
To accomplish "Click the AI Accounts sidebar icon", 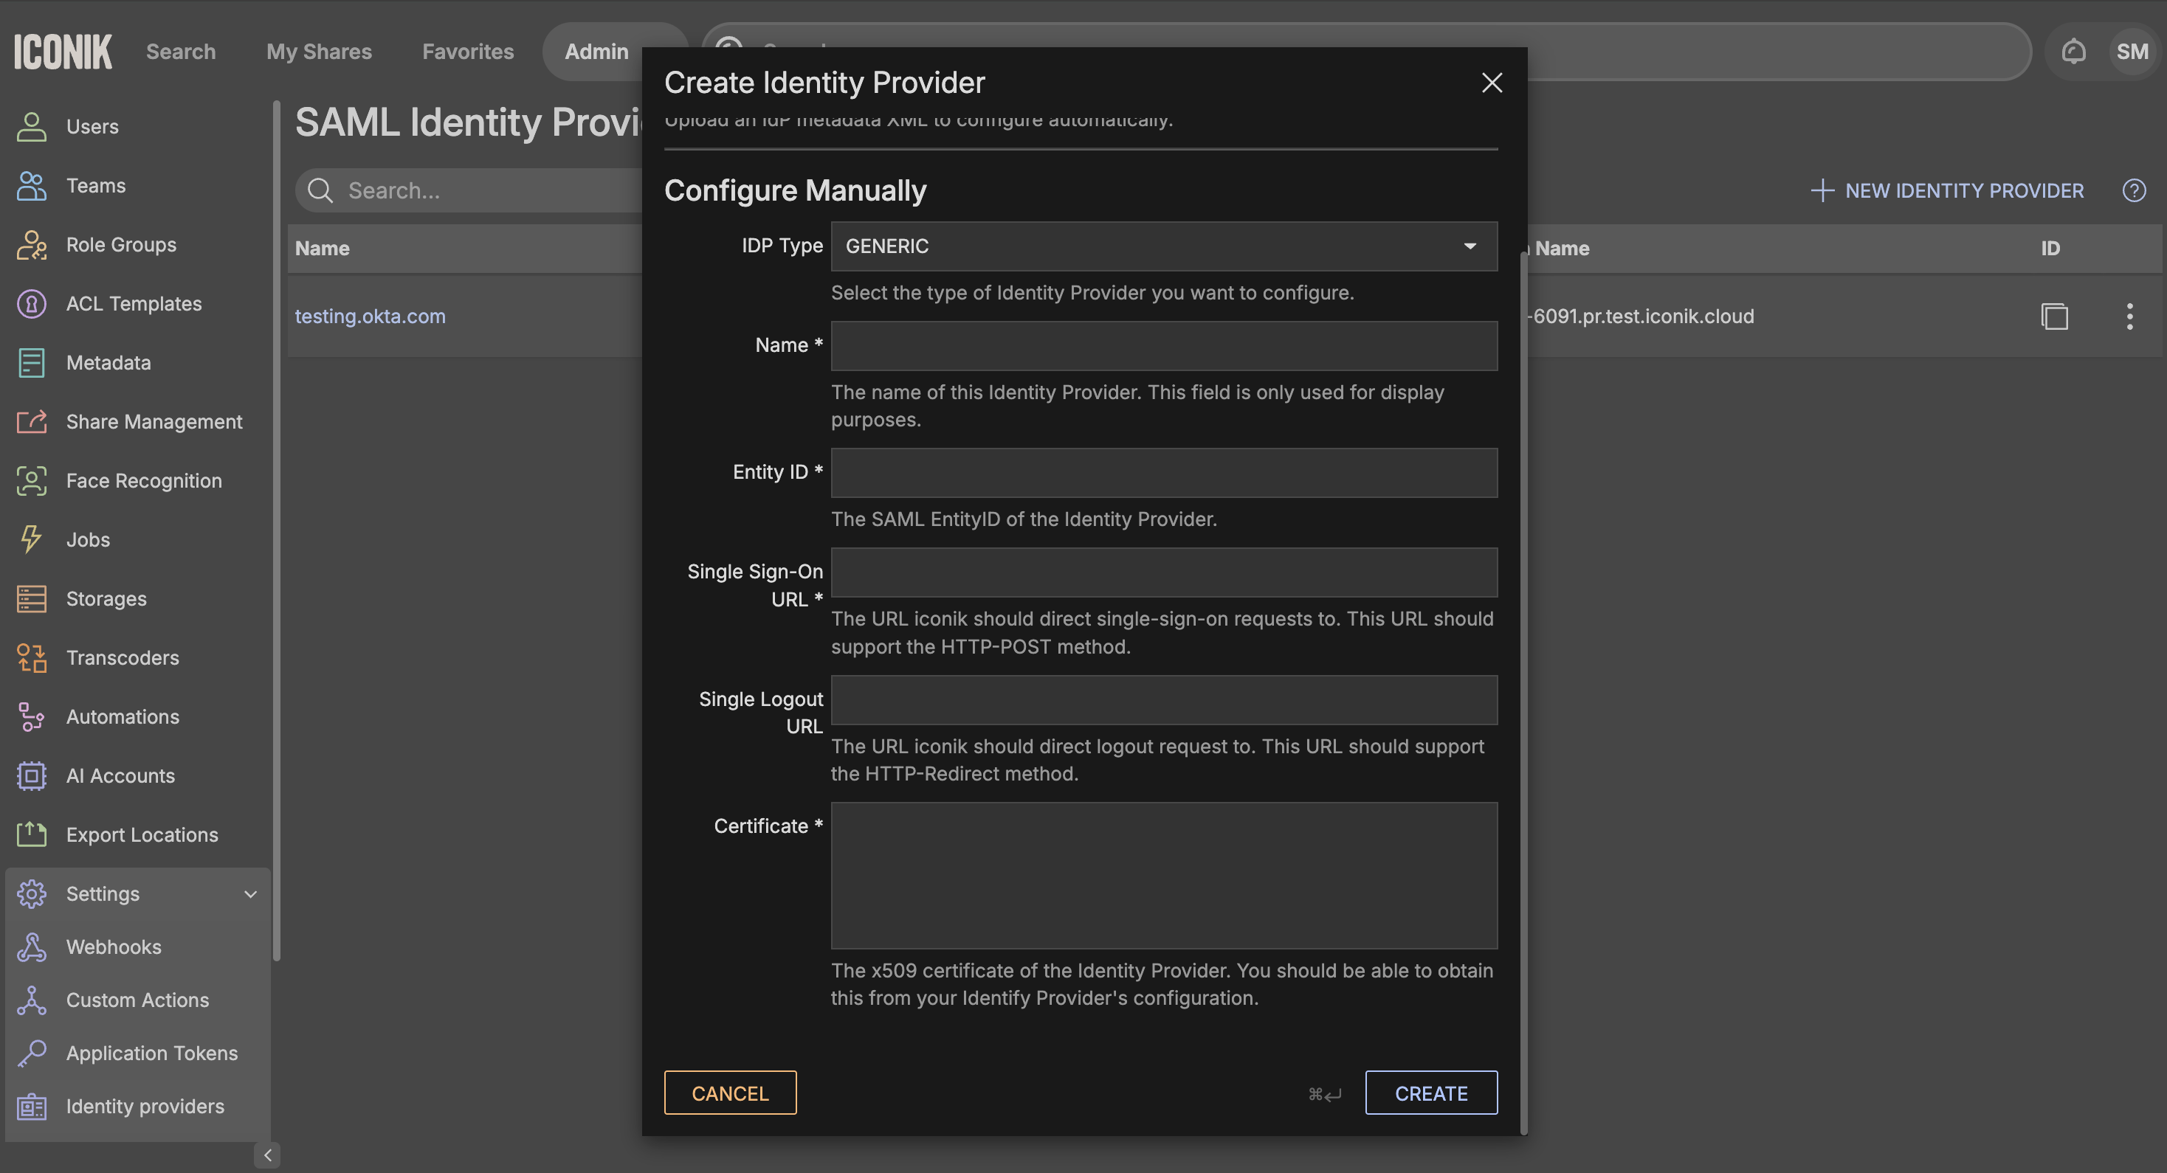I will tap(31, 775).
